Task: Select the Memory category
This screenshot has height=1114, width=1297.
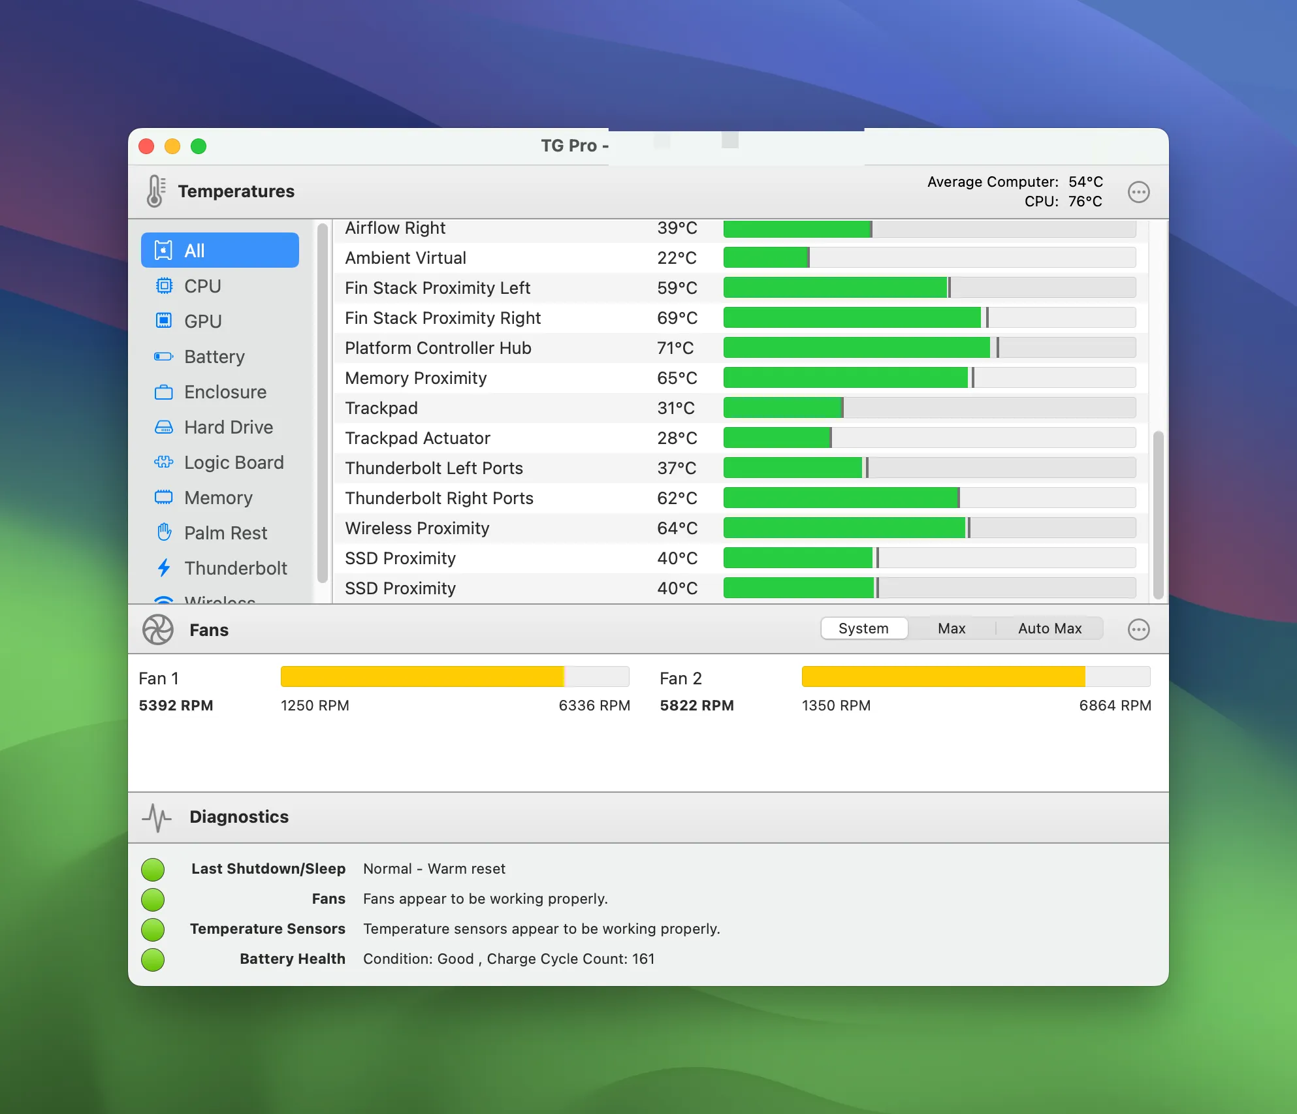Action: [x=165, y=498]
